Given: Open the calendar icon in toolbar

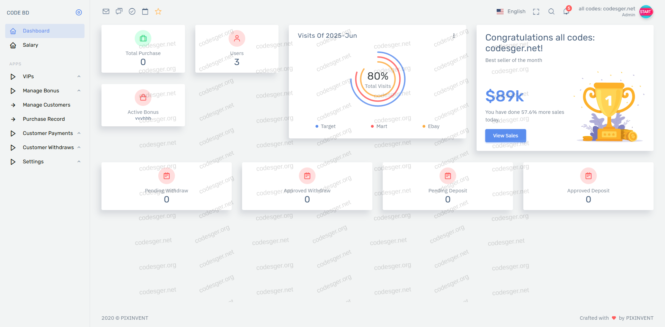Looking at the screenshot, I should pyautogui.click(x=145, y=11).
